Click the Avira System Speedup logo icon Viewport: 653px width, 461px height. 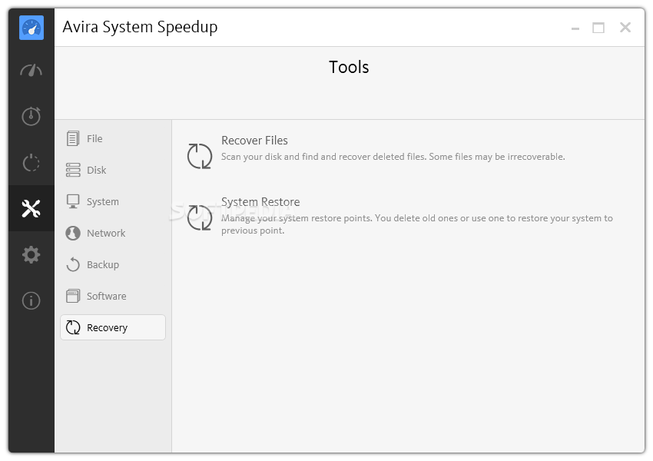pyautogui.click(x=31, y=28)
